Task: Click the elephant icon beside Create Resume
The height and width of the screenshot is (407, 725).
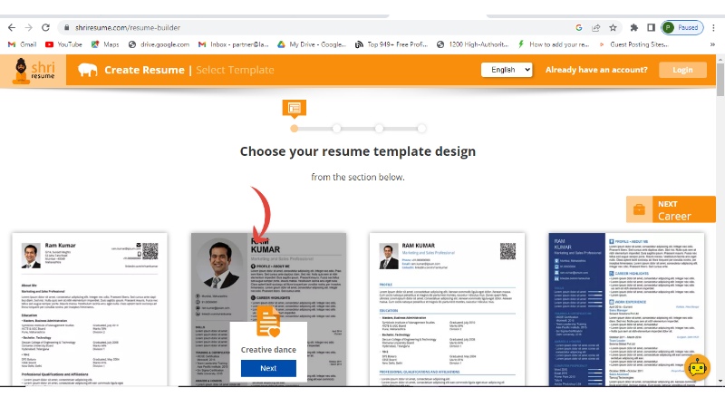Action: [88, 70]
